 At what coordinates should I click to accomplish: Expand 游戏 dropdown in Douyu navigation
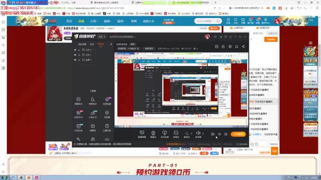(121, 21)
